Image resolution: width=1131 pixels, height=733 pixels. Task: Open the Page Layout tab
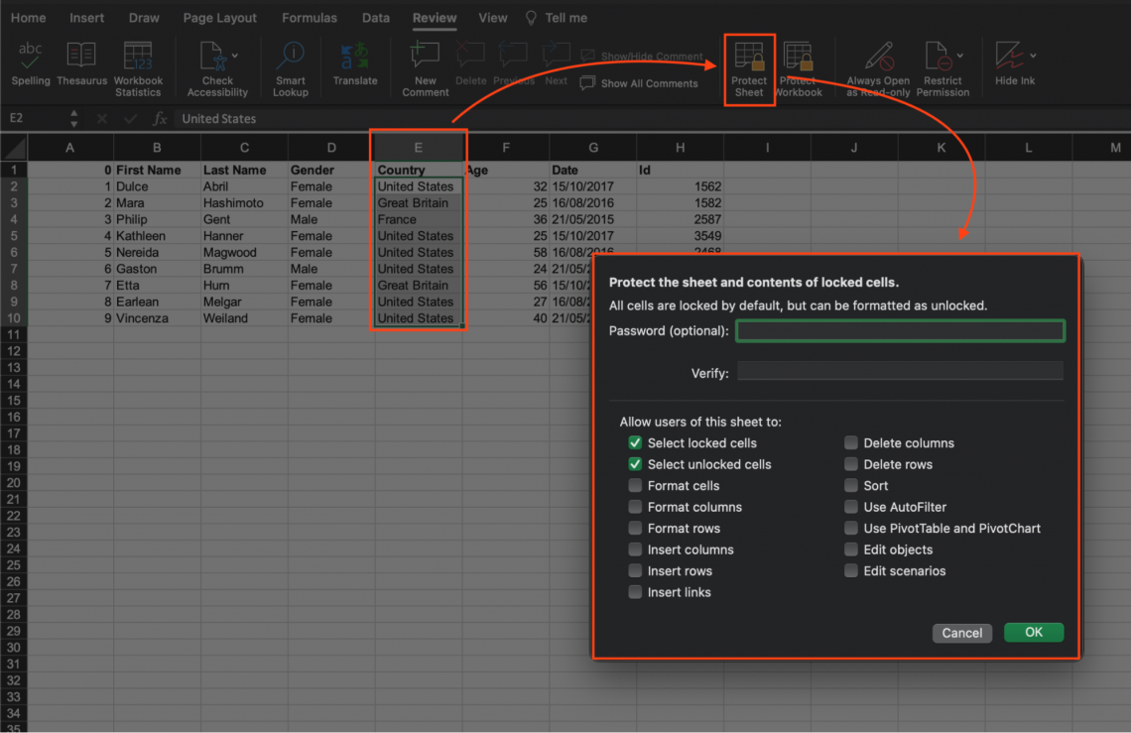pos(220,18)
